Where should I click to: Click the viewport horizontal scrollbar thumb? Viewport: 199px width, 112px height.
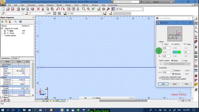click(x=123, y=101)
